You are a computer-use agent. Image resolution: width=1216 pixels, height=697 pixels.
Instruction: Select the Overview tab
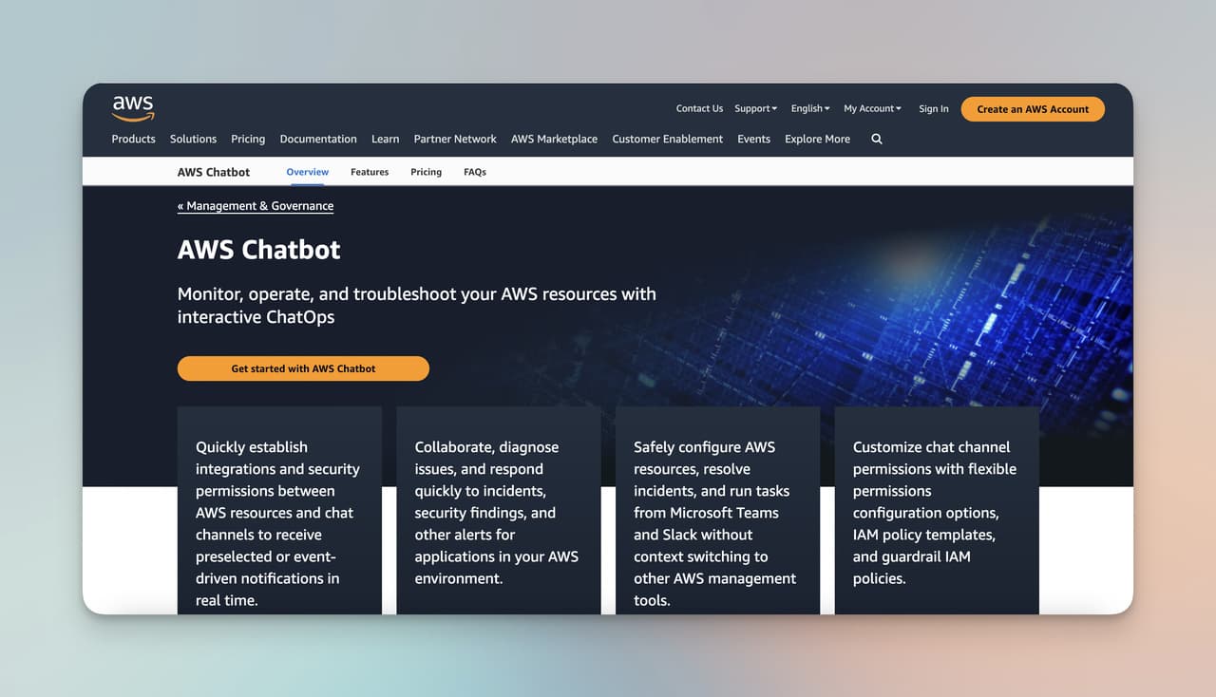[x=307, y=172]
